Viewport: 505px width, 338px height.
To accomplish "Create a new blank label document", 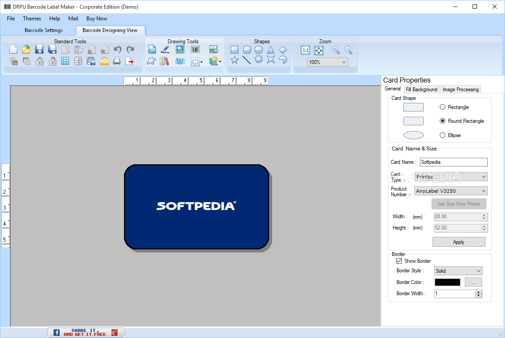I will tap(13, 50).
